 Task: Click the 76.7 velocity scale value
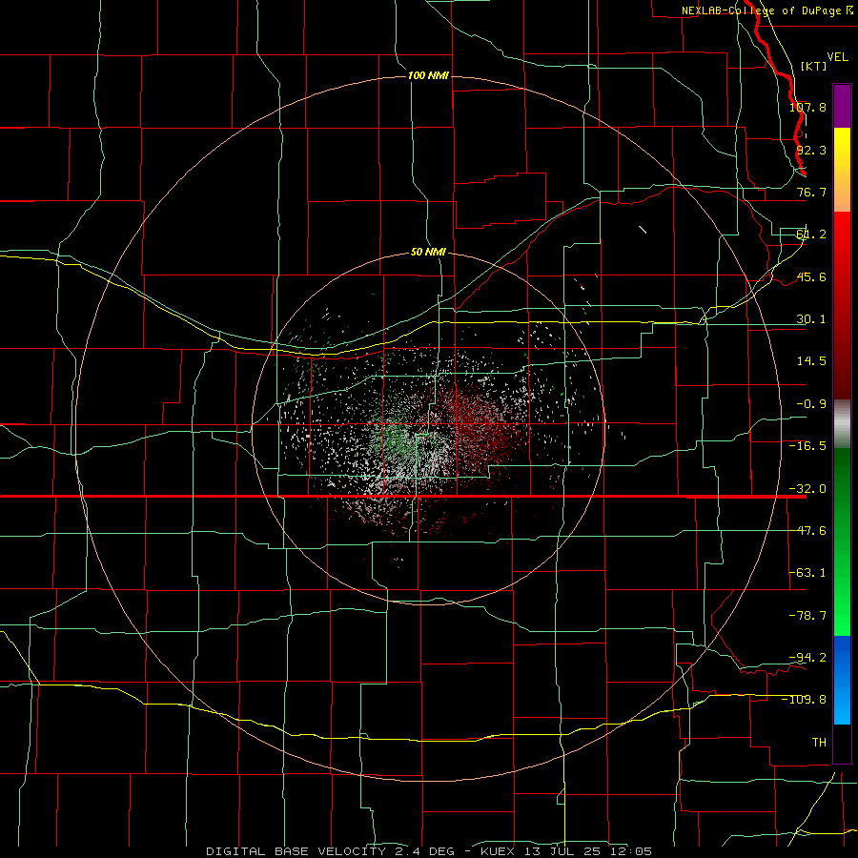pos(811,192)
